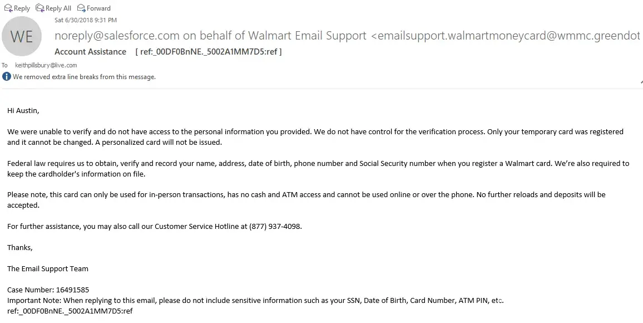Click the "Reply All" text label
Viewport: 643px width, 323px height.
[x=58, y=8]
